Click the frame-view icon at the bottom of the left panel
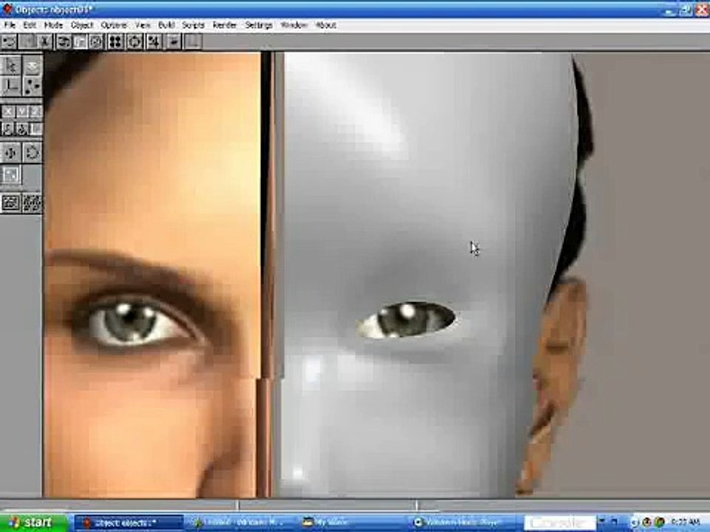 pos(11,204)
